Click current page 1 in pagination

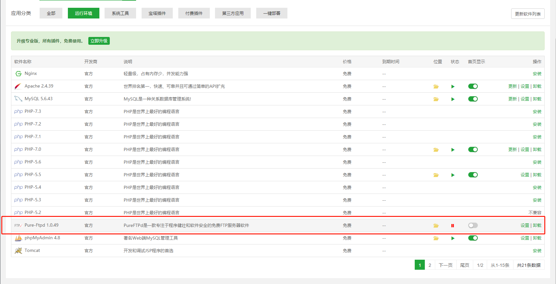pos(420,265)
